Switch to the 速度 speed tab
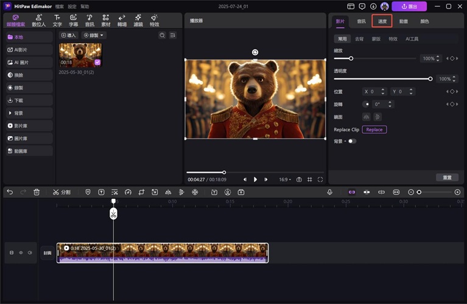467x304 pixels. 382,21
